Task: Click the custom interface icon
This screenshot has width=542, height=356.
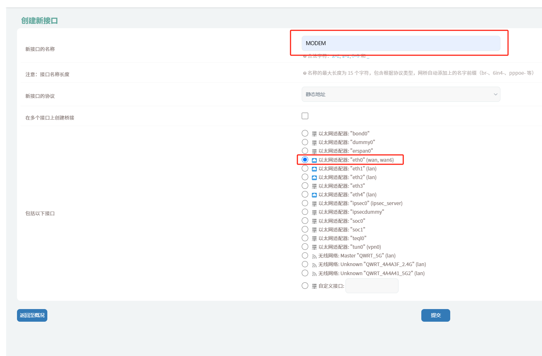Action: tap(314, 286)
